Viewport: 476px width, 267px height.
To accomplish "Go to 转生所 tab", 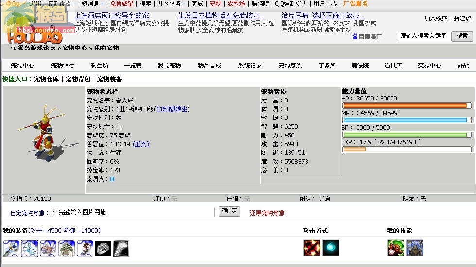I will click(x=100, y=65).
